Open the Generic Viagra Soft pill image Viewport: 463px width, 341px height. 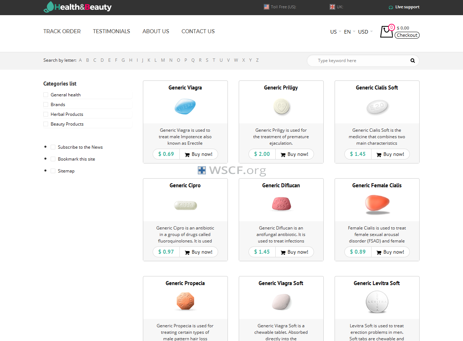[281, 302]
